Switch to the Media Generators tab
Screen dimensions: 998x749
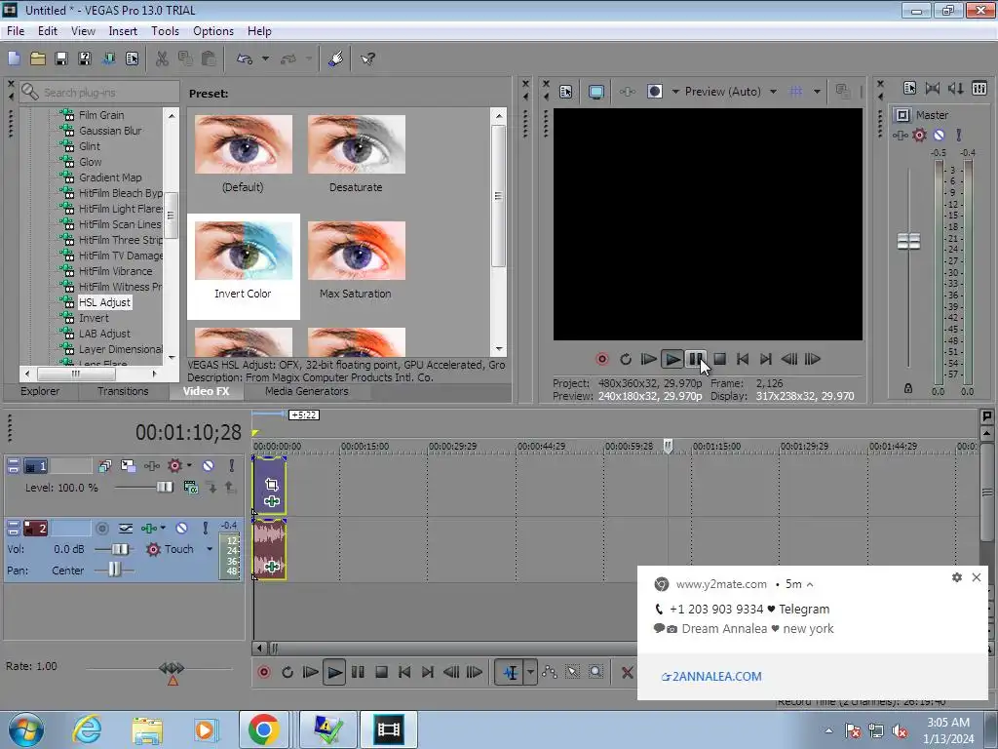coord(307,391)
